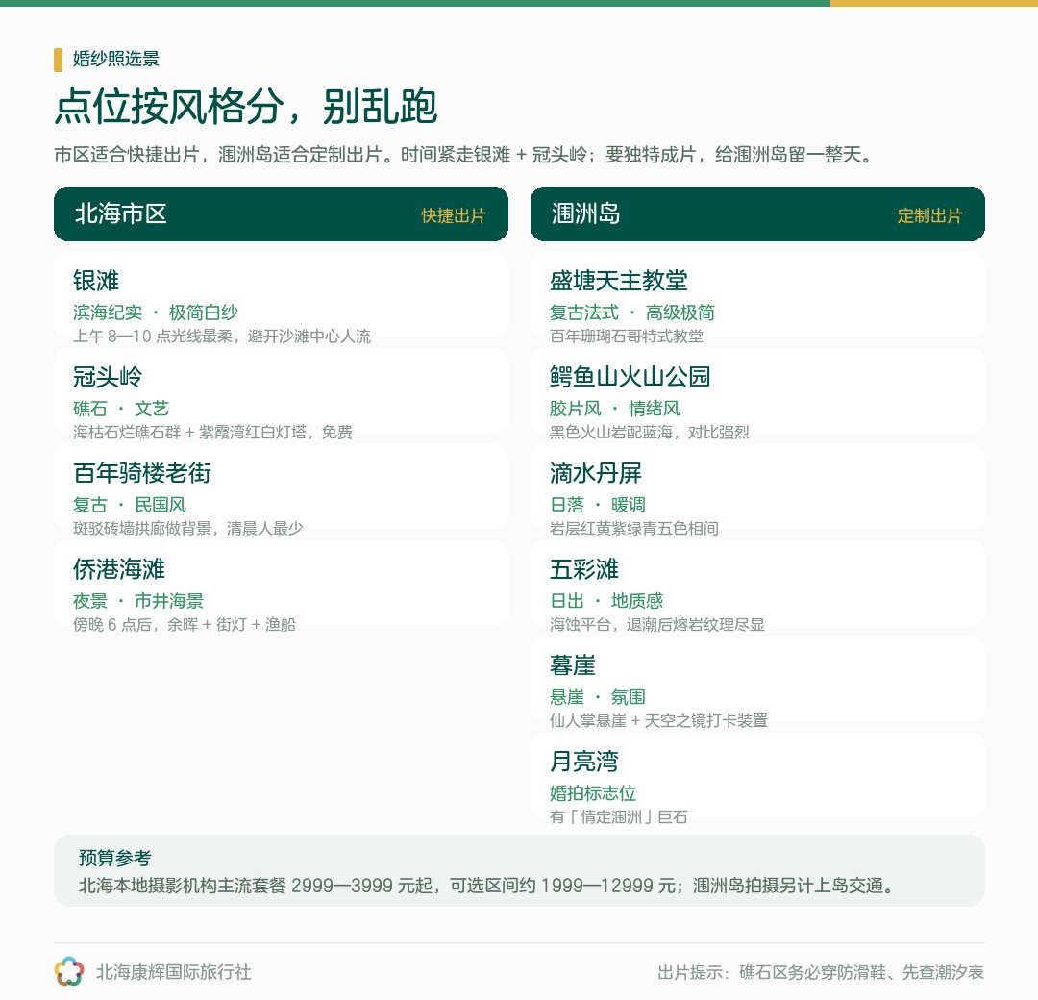The image size is (1038, 1000).
Task: Open the 百年骑楼老街 card title
Action: pyautogui.click(x=142, y=473)
